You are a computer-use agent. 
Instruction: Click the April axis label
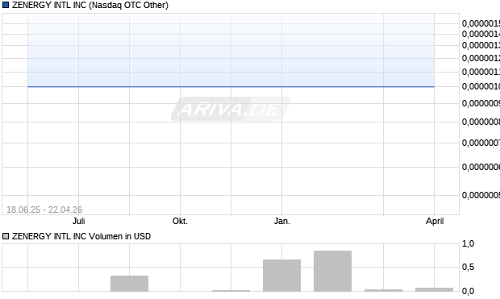pyautogui.click(x=435, y=221)
